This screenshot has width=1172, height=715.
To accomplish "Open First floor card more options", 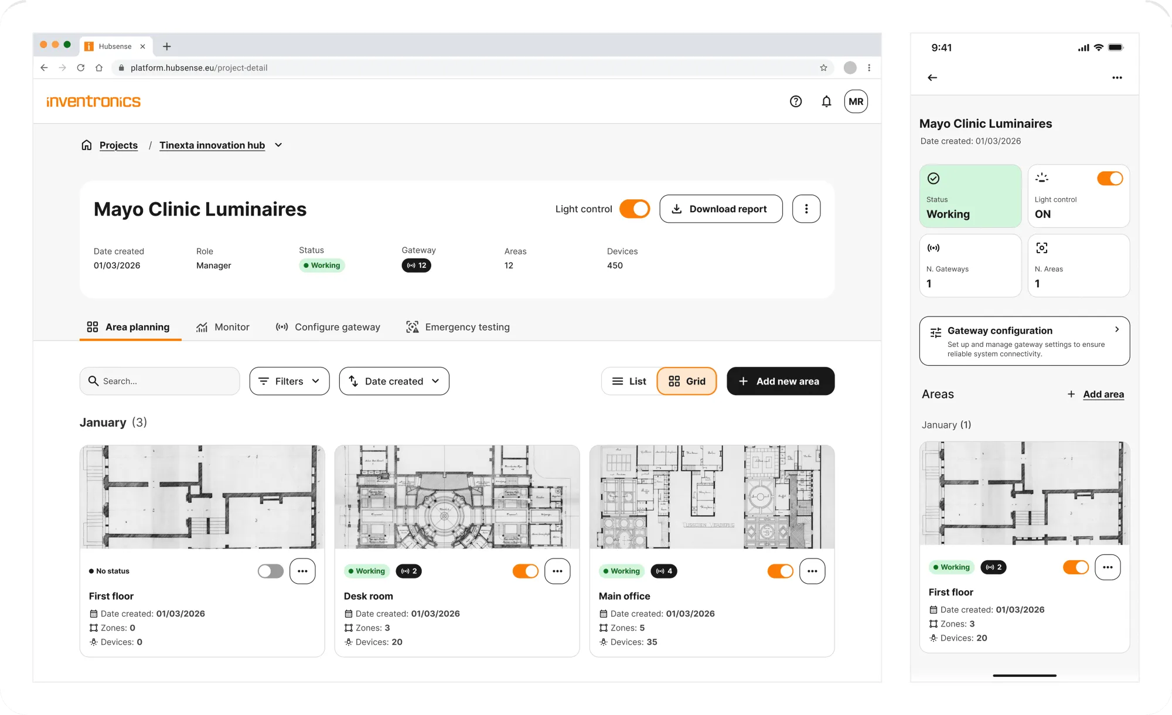I will click(302, 571).
